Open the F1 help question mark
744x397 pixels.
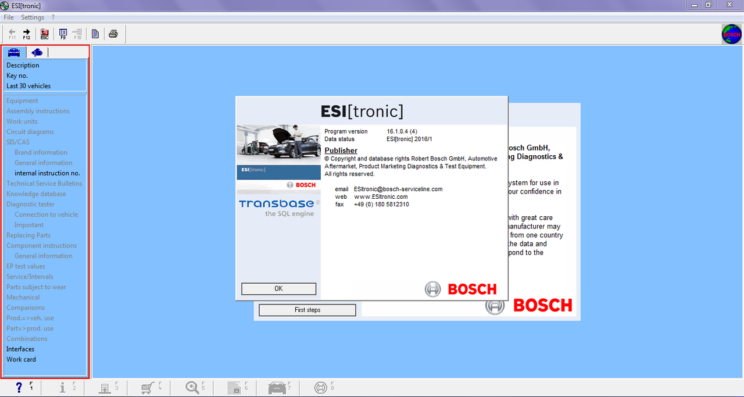pos(20,388)
